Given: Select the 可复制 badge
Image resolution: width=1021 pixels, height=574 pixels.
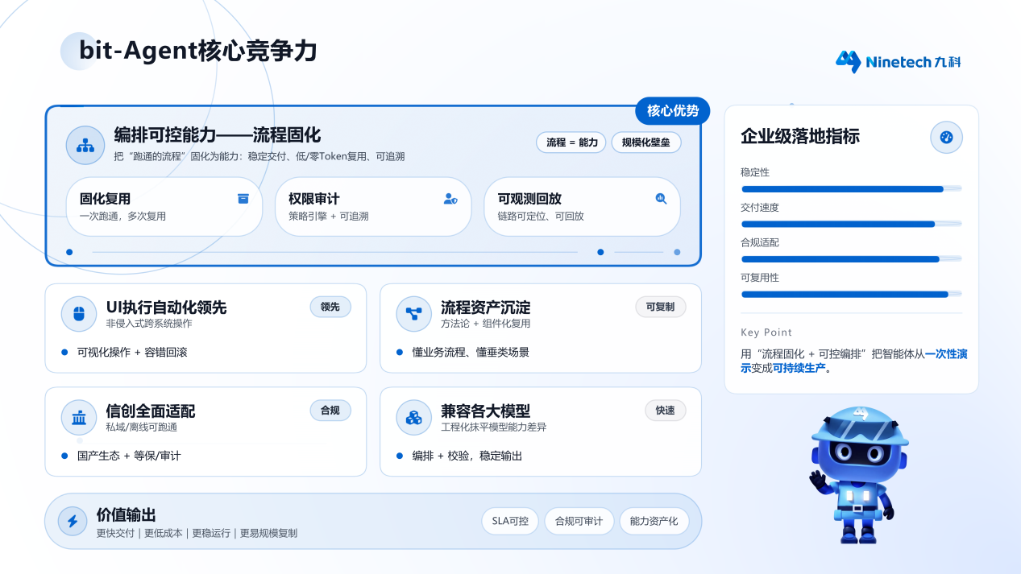Looking at the screenshot, I should click(661, 307).
